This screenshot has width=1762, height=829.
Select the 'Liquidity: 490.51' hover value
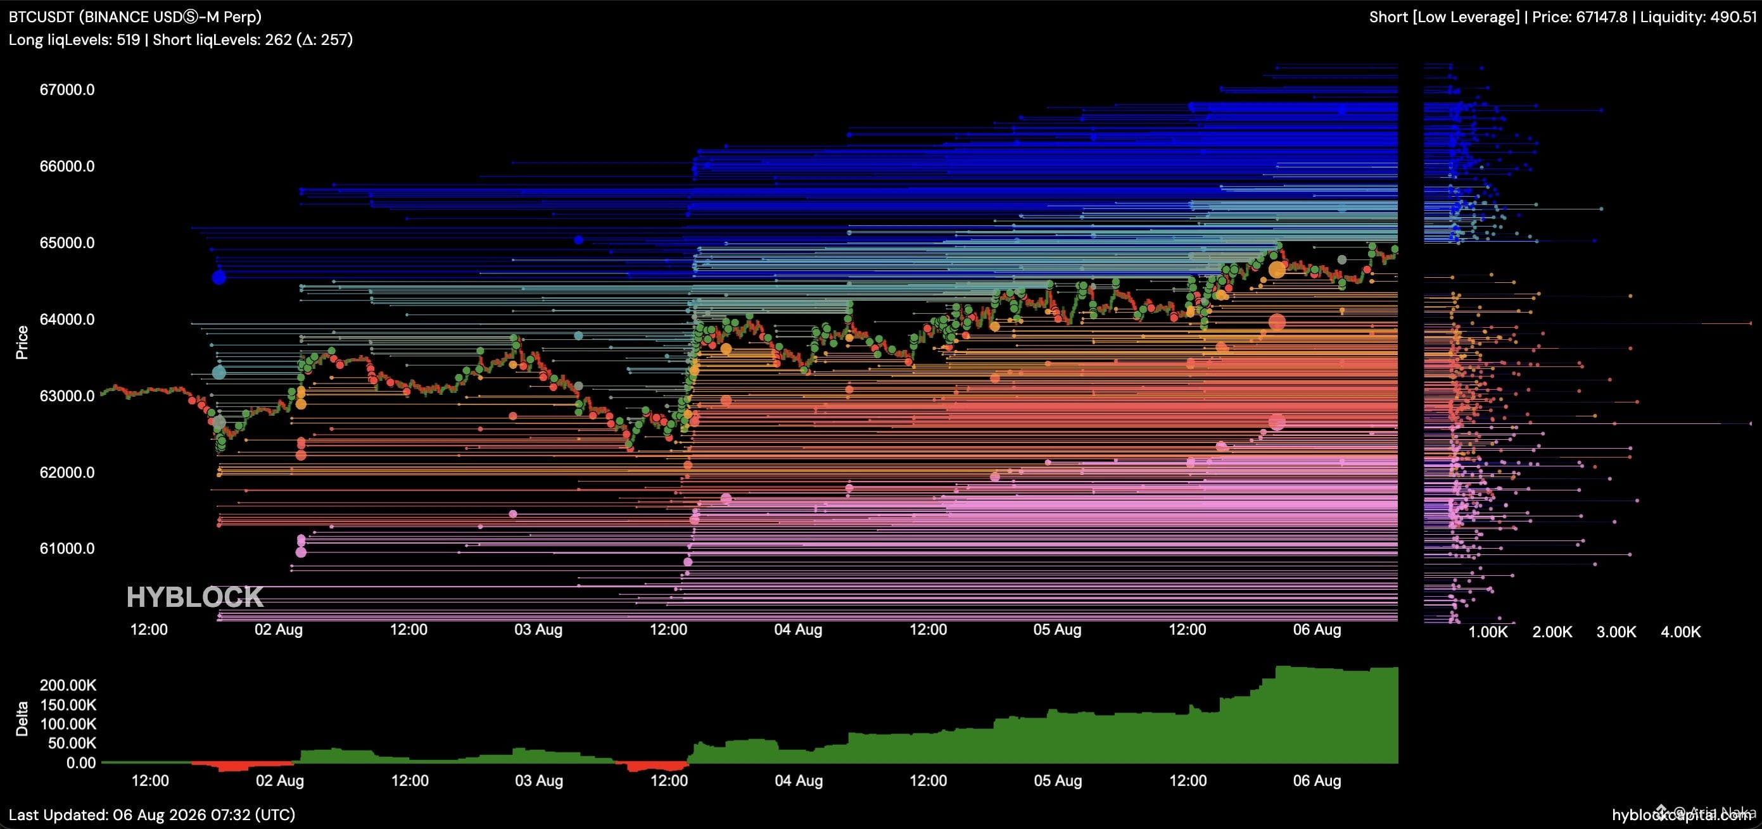(1699, 17)
